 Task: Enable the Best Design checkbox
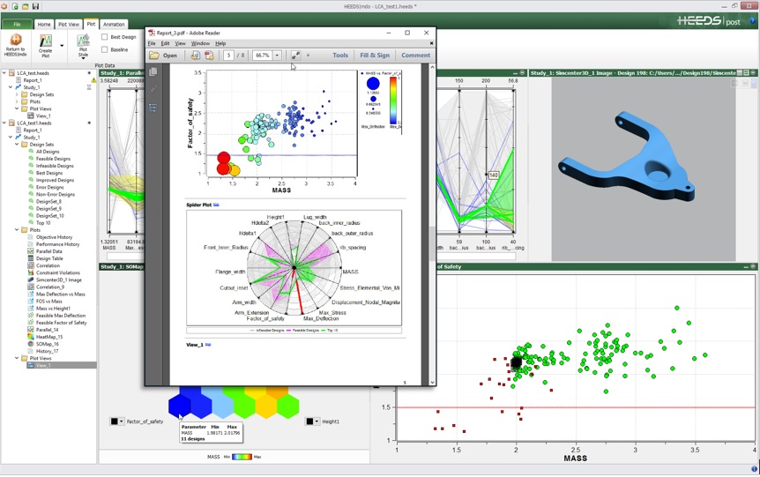click(x=104, y=37)
